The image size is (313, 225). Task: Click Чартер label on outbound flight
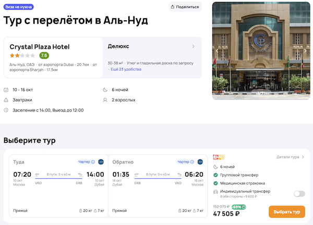pos(84,161)
